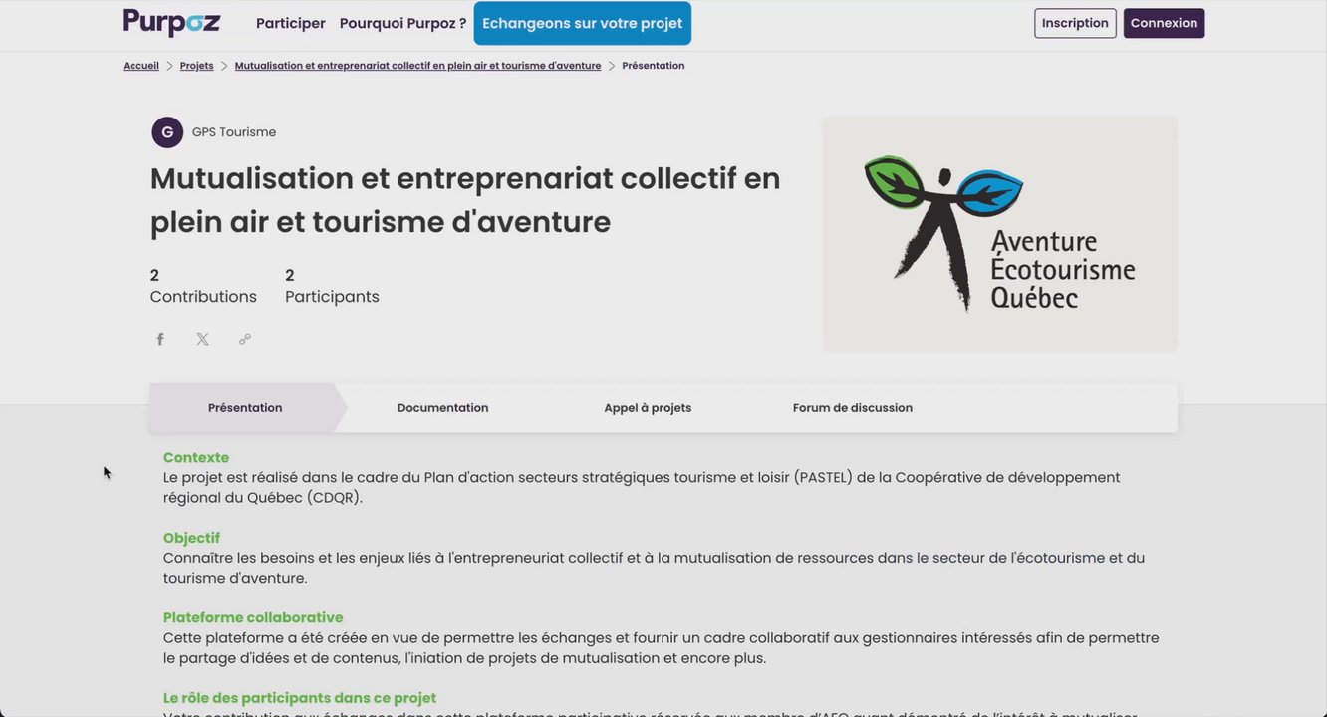Screen dimensions: 1327x717
Task: Click the Contexte heading
Action: pos(196,458)
